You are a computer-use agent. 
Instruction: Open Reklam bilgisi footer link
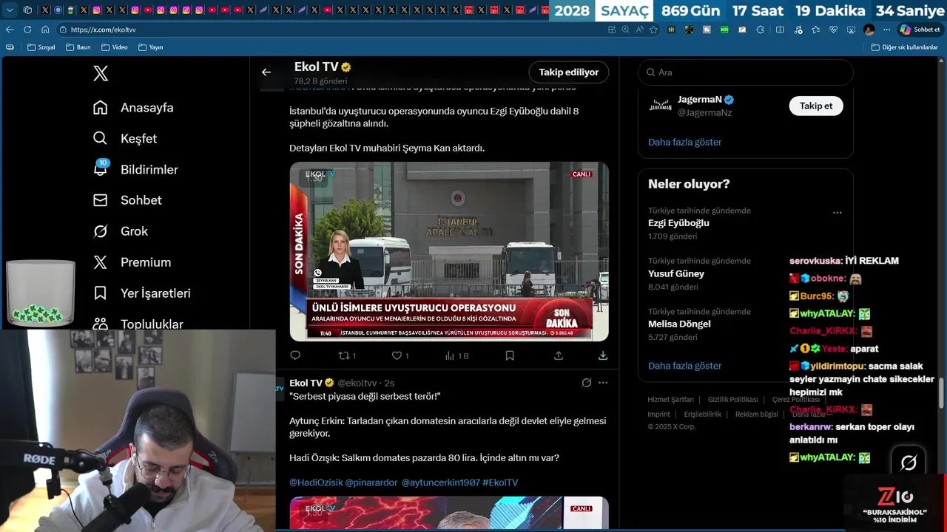click(756, 415)
